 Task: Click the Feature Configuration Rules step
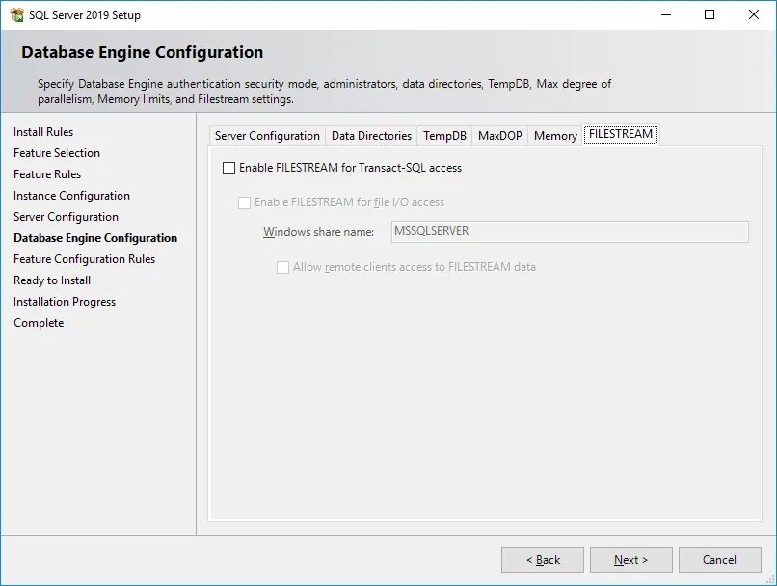(x=84, y=259)
